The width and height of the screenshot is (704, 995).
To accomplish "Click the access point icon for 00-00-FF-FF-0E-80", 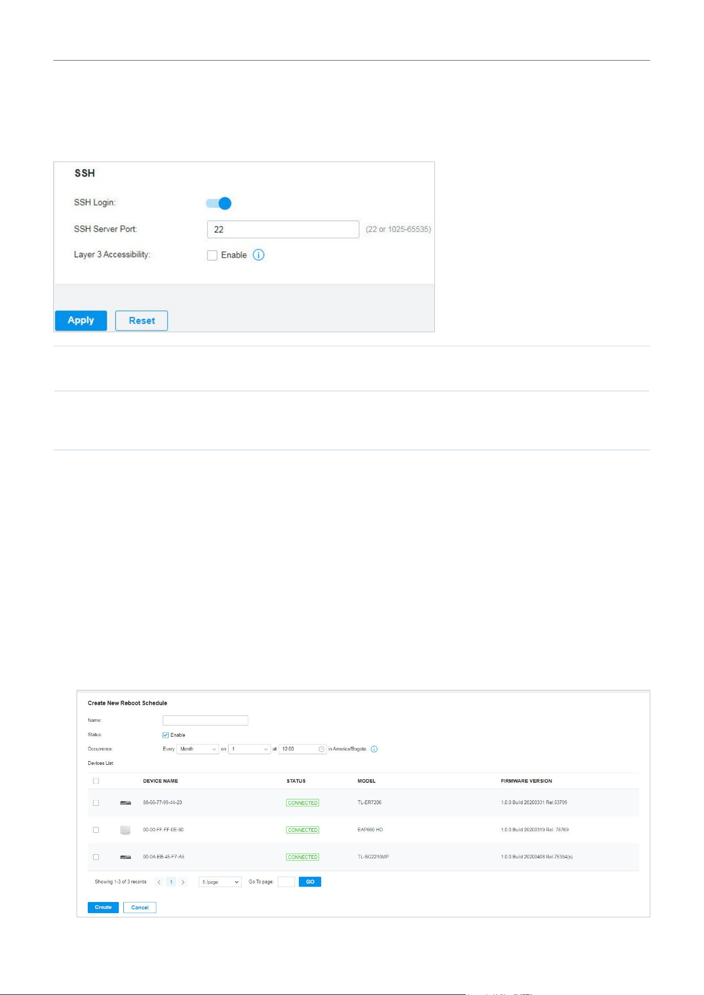I will pos(125,830).
